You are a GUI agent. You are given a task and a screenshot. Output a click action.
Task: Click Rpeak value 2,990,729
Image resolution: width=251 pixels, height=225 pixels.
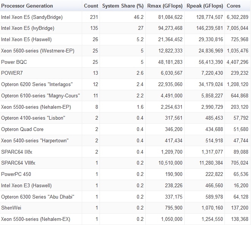(212, 107)
